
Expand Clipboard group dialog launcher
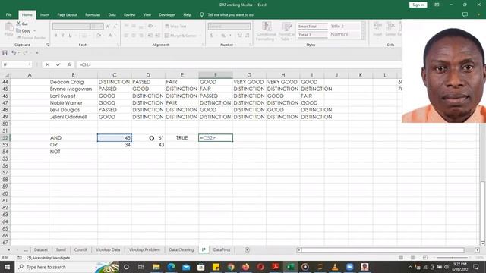[47, 45]
